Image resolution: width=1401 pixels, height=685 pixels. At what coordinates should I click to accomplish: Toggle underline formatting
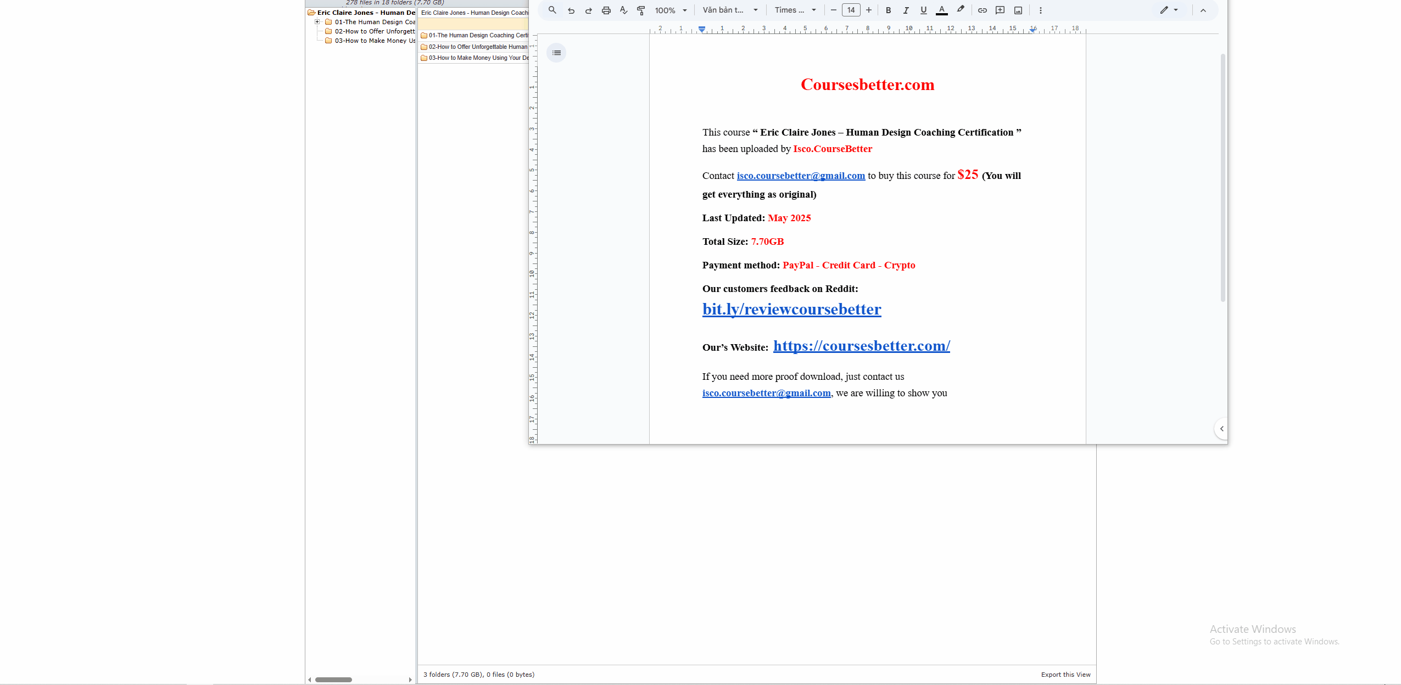[x=923, y=10]
